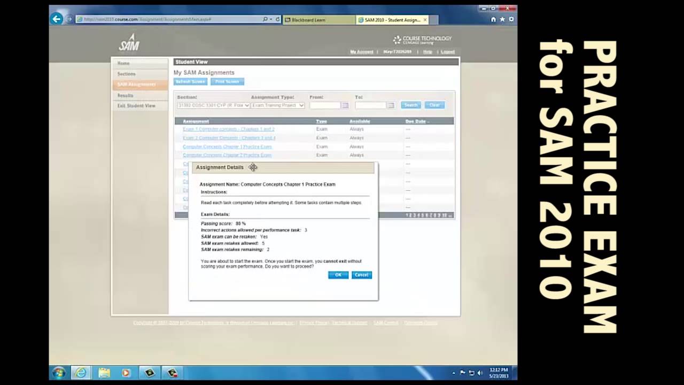Open the Favorites star icon
The height and width of the screenshot is (385, 684).
pyautogui.click(x=502, y=19)
